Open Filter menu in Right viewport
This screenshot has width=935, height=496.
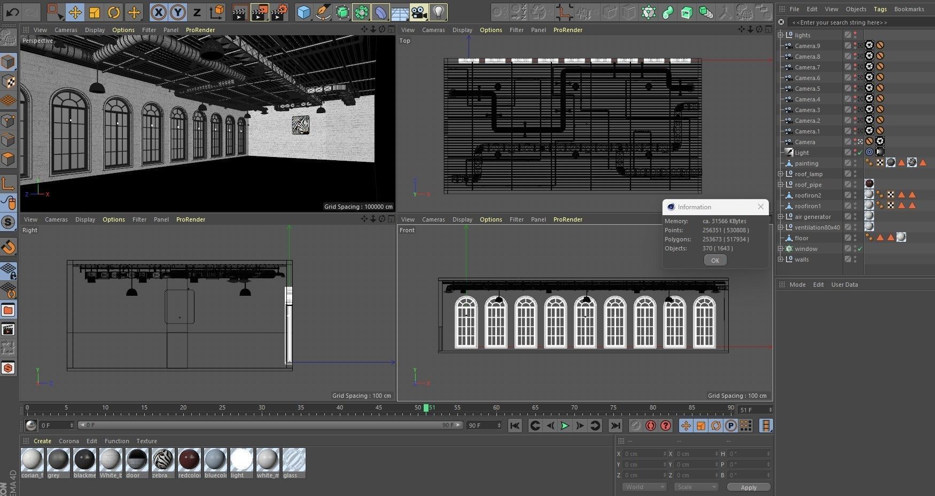pos(139,219)
